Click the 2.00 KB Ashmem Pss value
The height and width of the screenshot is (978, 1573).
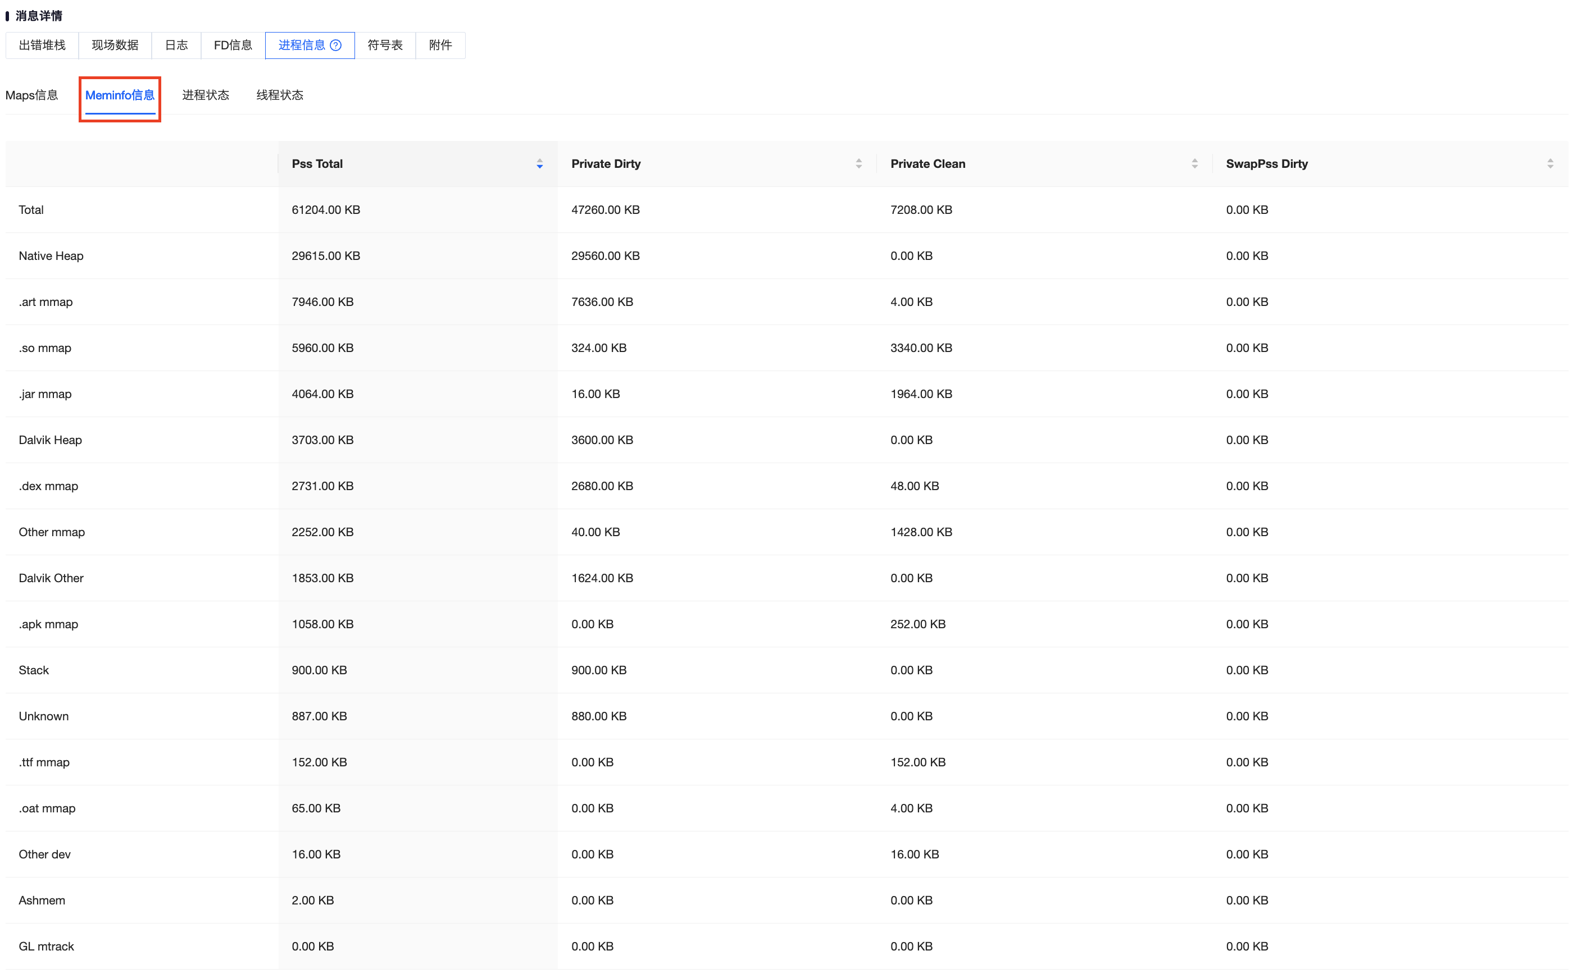tap(313, 901)
